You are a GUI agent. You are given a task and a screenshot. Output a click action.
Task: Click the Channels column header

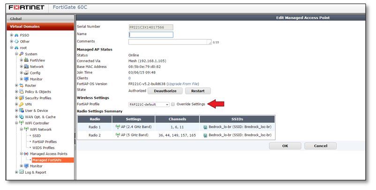pyautogui.click(x=177, y=119)
